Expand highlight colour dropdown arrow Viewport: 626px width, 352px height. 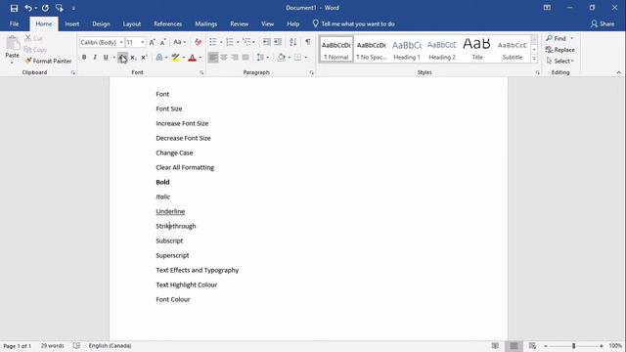coord(184,58)
